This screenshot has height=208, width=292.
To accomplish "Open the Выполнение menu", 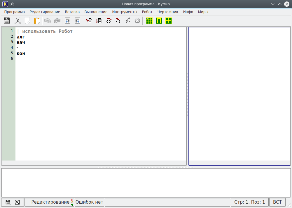I will click(x=96, y=12).
